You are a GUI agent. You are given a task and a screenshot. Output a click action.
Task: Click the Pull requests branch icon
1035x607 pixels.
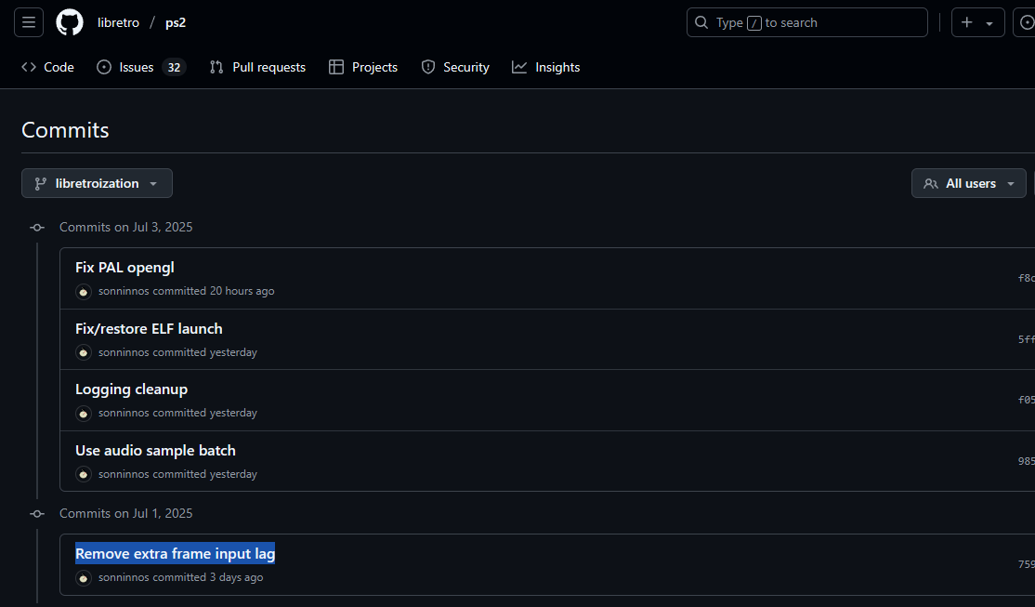tap(216, 67)
